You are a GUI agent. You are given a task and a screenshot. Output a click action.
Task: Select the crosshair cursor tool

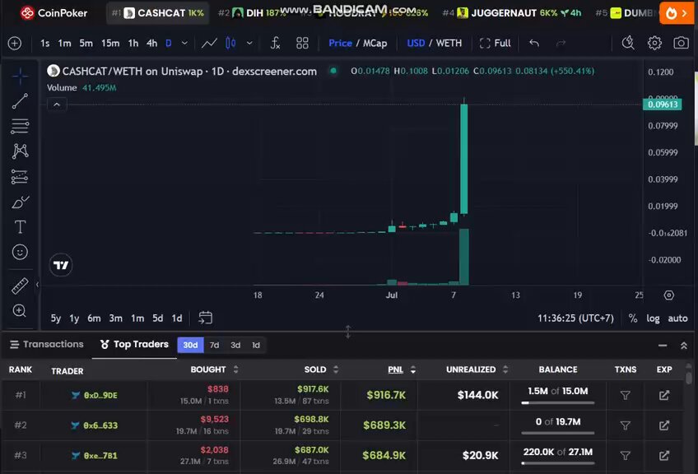point(20,76)
